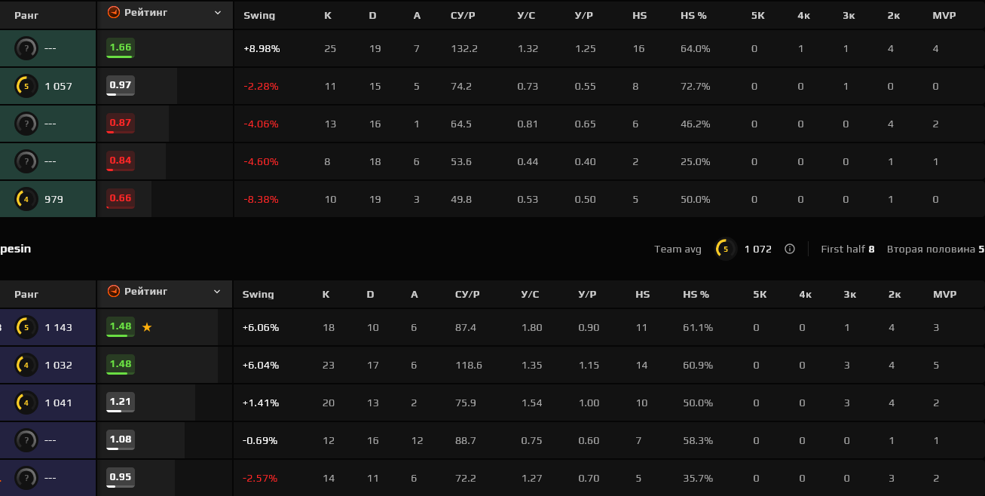Sort the top table by Swing column

click(258, 16)
